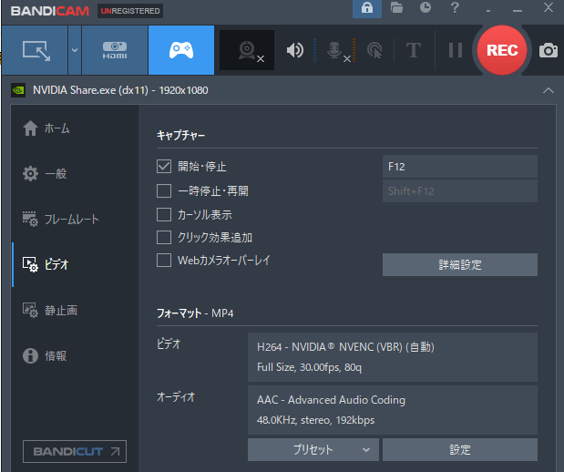Click 48.0KHz, stereo, 192kbps text

[315, 420]
